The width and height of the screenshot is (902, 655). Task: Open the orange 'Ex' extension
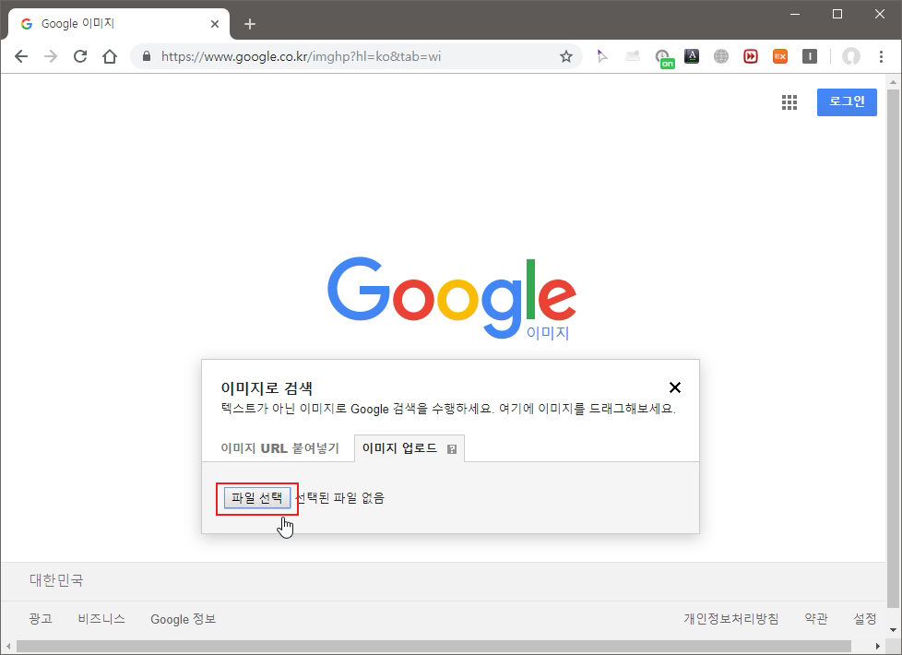coord(780,56)
